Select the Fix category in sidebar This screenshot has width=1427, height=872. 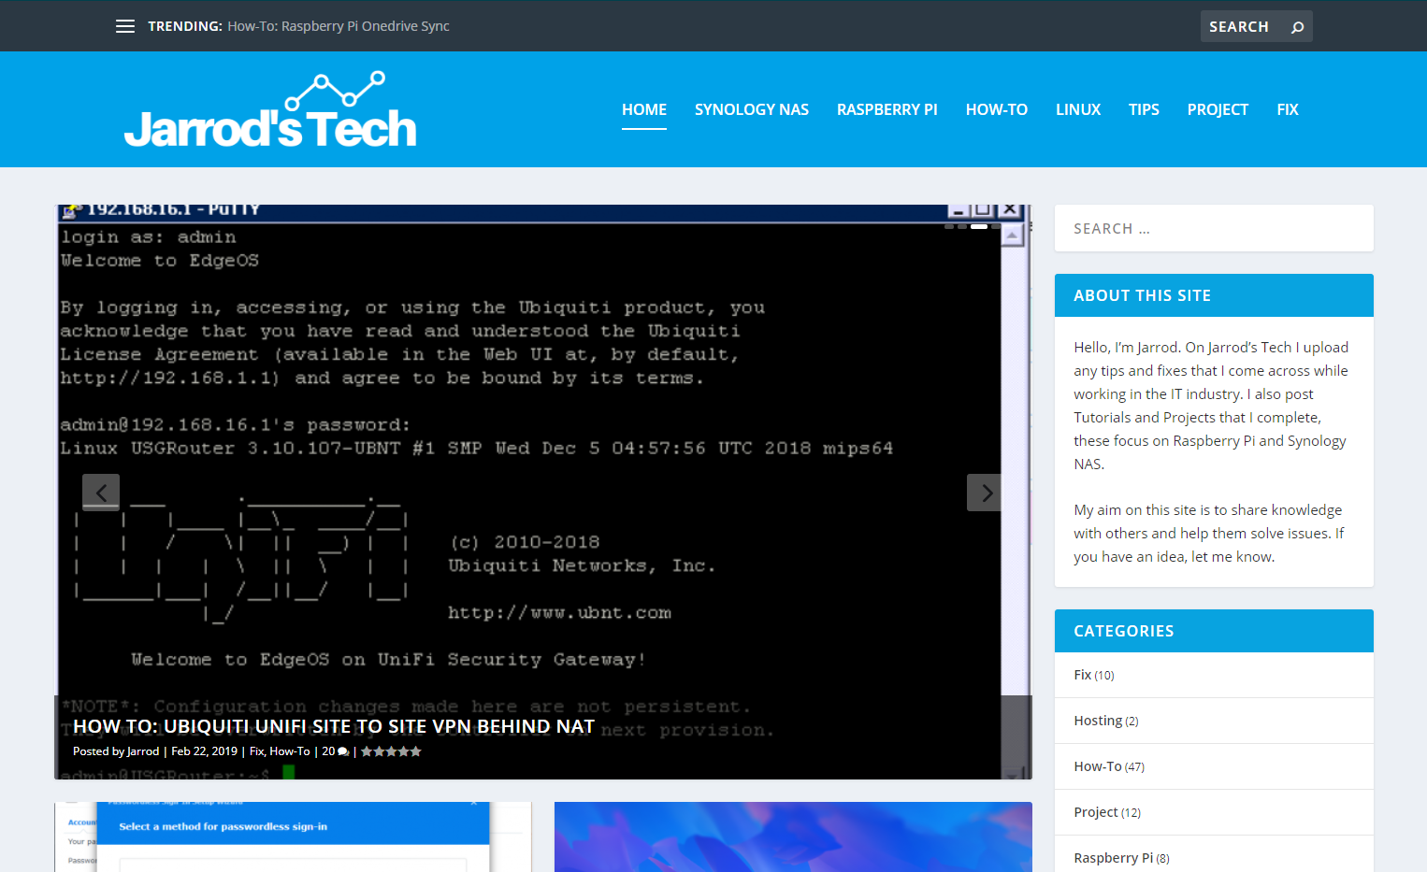(1082, 675)
